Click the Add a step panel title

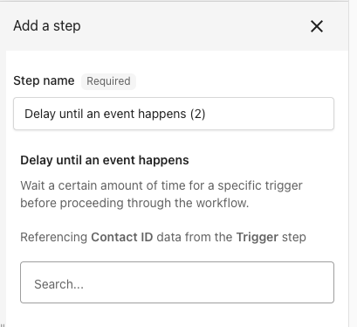47,26
